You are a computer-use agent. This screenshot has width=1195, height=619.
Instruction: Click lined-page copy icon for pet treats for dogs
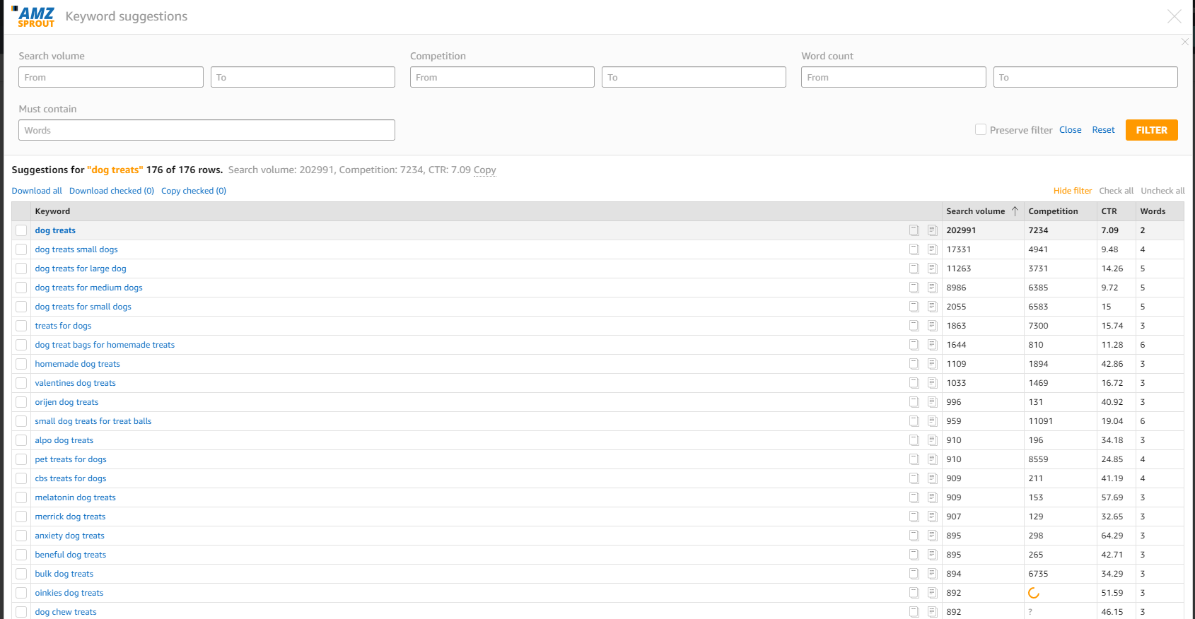coord(932,459)
